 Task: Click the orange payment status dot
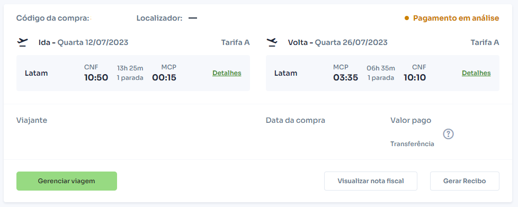[407, 18]
